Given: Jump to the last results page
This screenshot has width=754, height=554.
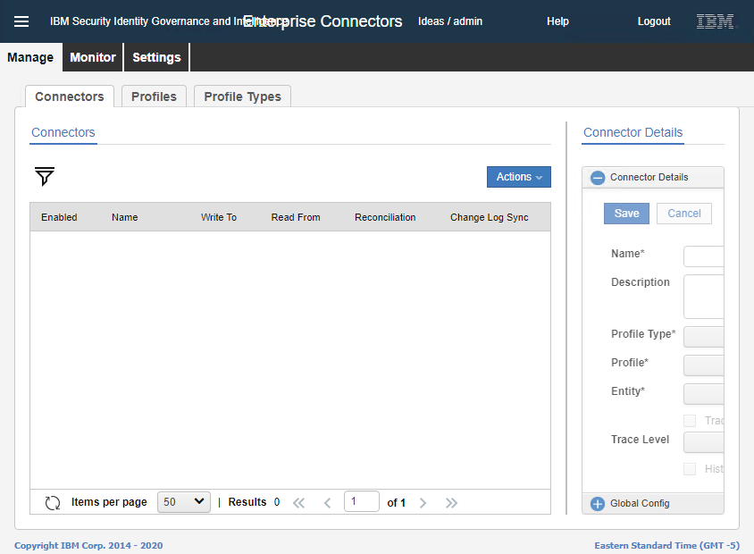Looking at the screenshot, I should tap(451, 503).
